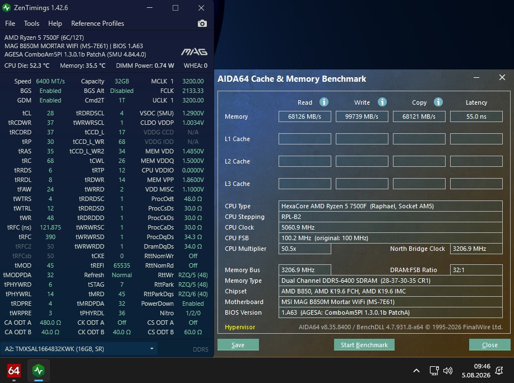This screenshot has height=383, width=514.
Task: Click the PowerDown Enabled value
Action: pos(193,303)
